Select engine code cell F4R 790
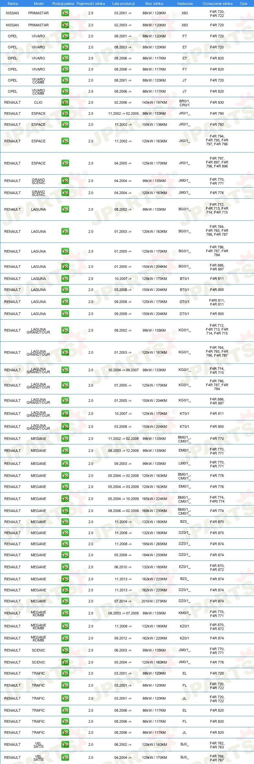 (217, 113)
